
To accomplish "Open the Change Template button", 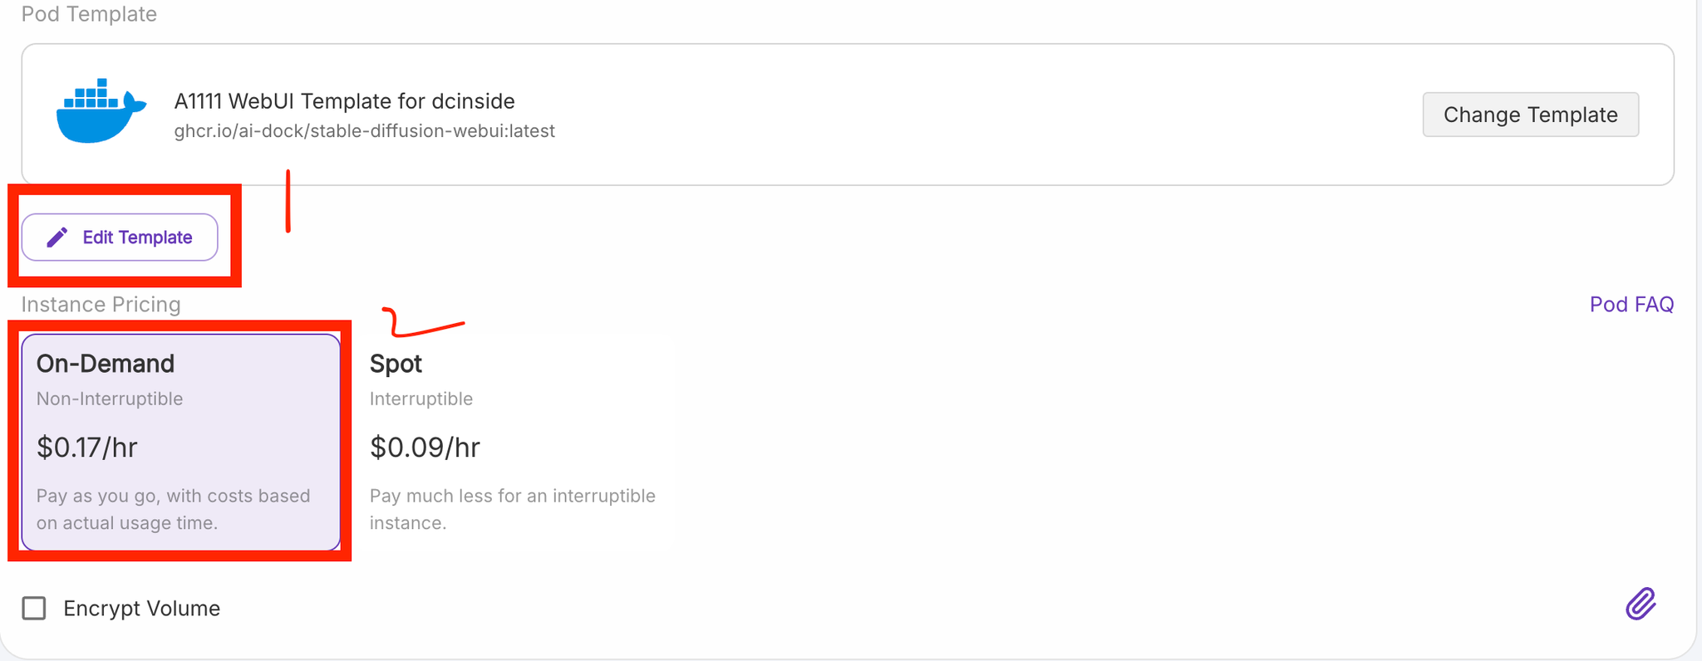I will click(x=1530, y=115).
